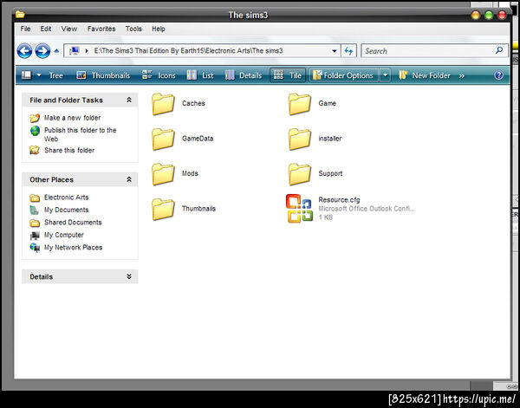Collapse Other Places panel
The height and width of the screenshot is (408, 520).
click(129, 179)
